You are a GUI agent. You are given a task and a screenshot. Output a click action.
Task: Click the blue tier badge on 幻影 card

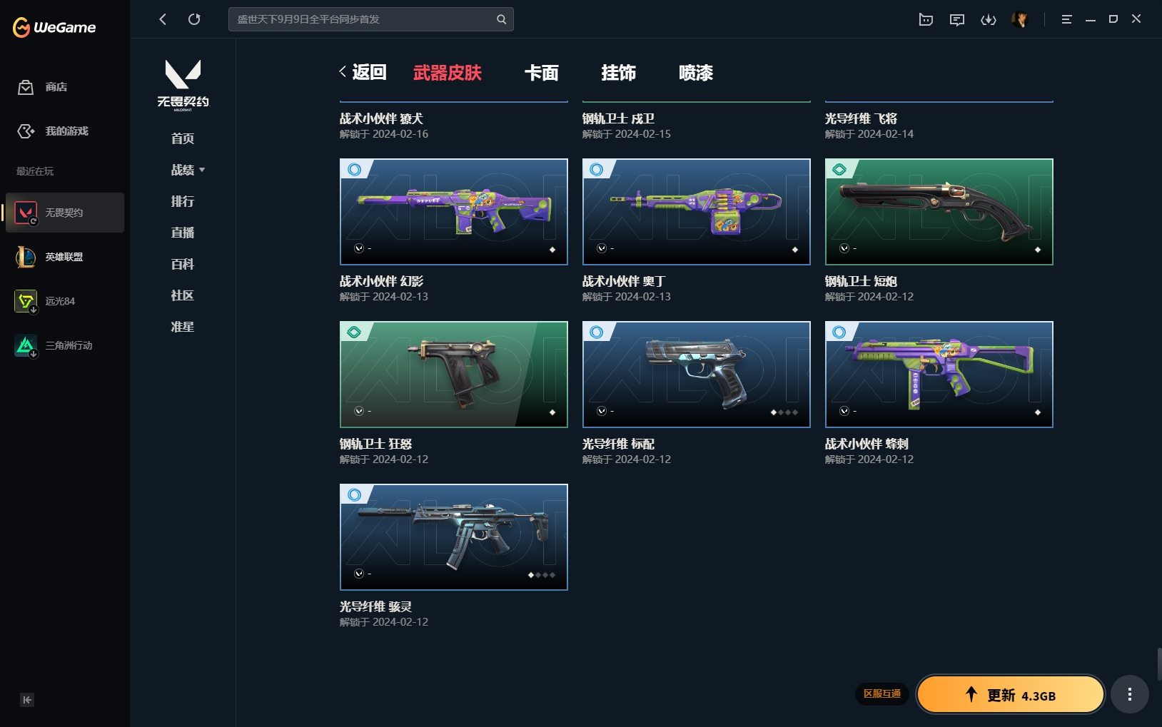click(x=355, y=170)
